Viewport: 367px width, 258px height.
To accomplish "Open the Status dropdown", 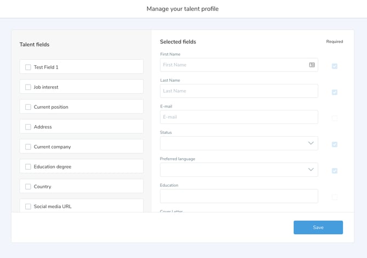I will pyautogui.click(x=239, y=143).
